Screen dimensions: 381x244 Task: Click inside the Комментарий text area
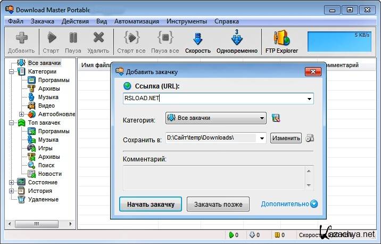(x=213, y=177)
